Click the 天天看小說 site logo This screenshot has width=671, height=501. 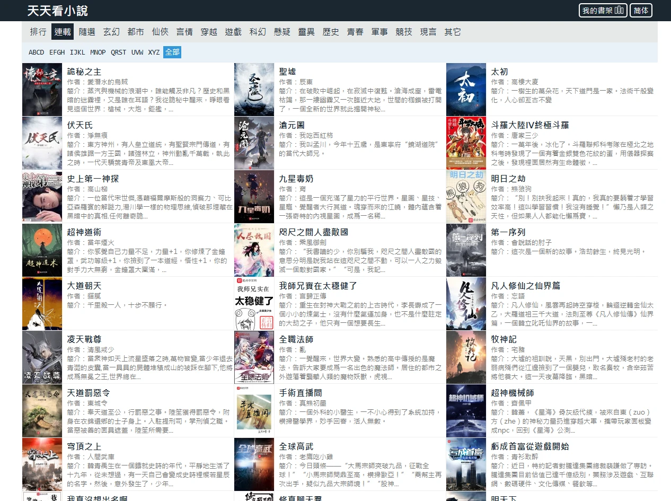(58, 11)
